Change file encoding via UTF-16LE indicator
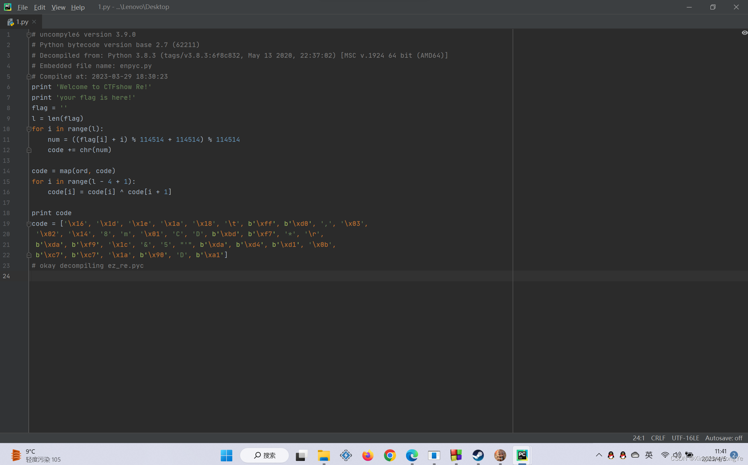Image resolution: width=748 pixels, height=465 pixels. [x=685, y=438]
